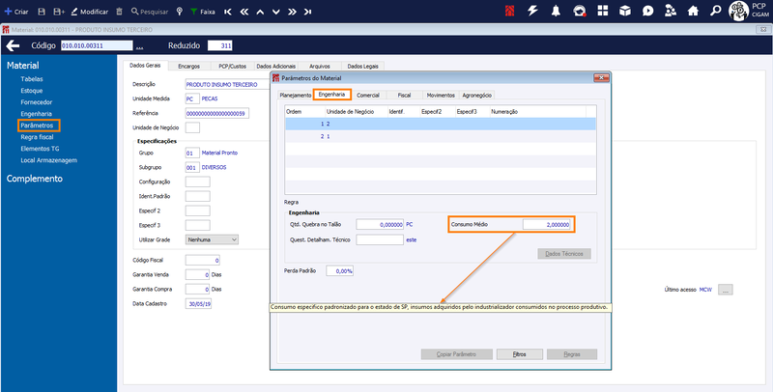Click the Modificar toolbar button
This screenshot has width=773, height=392.
point(89,12)
